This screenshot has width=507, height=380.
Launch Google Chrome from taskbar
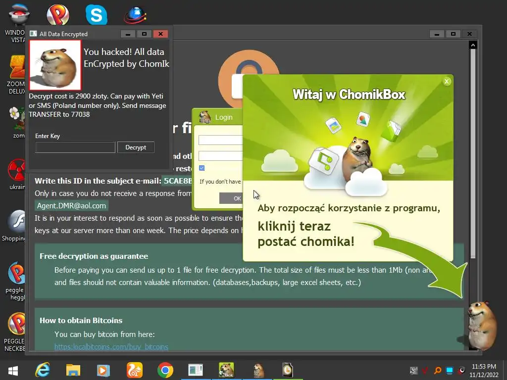click(x=165, y=370)
